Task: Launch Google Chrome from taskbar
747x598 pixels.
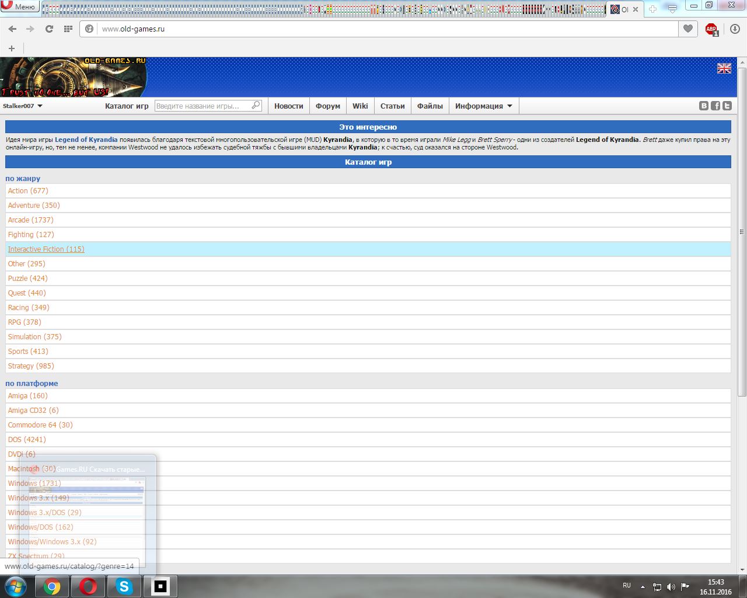Action: (x=52, y=586)
